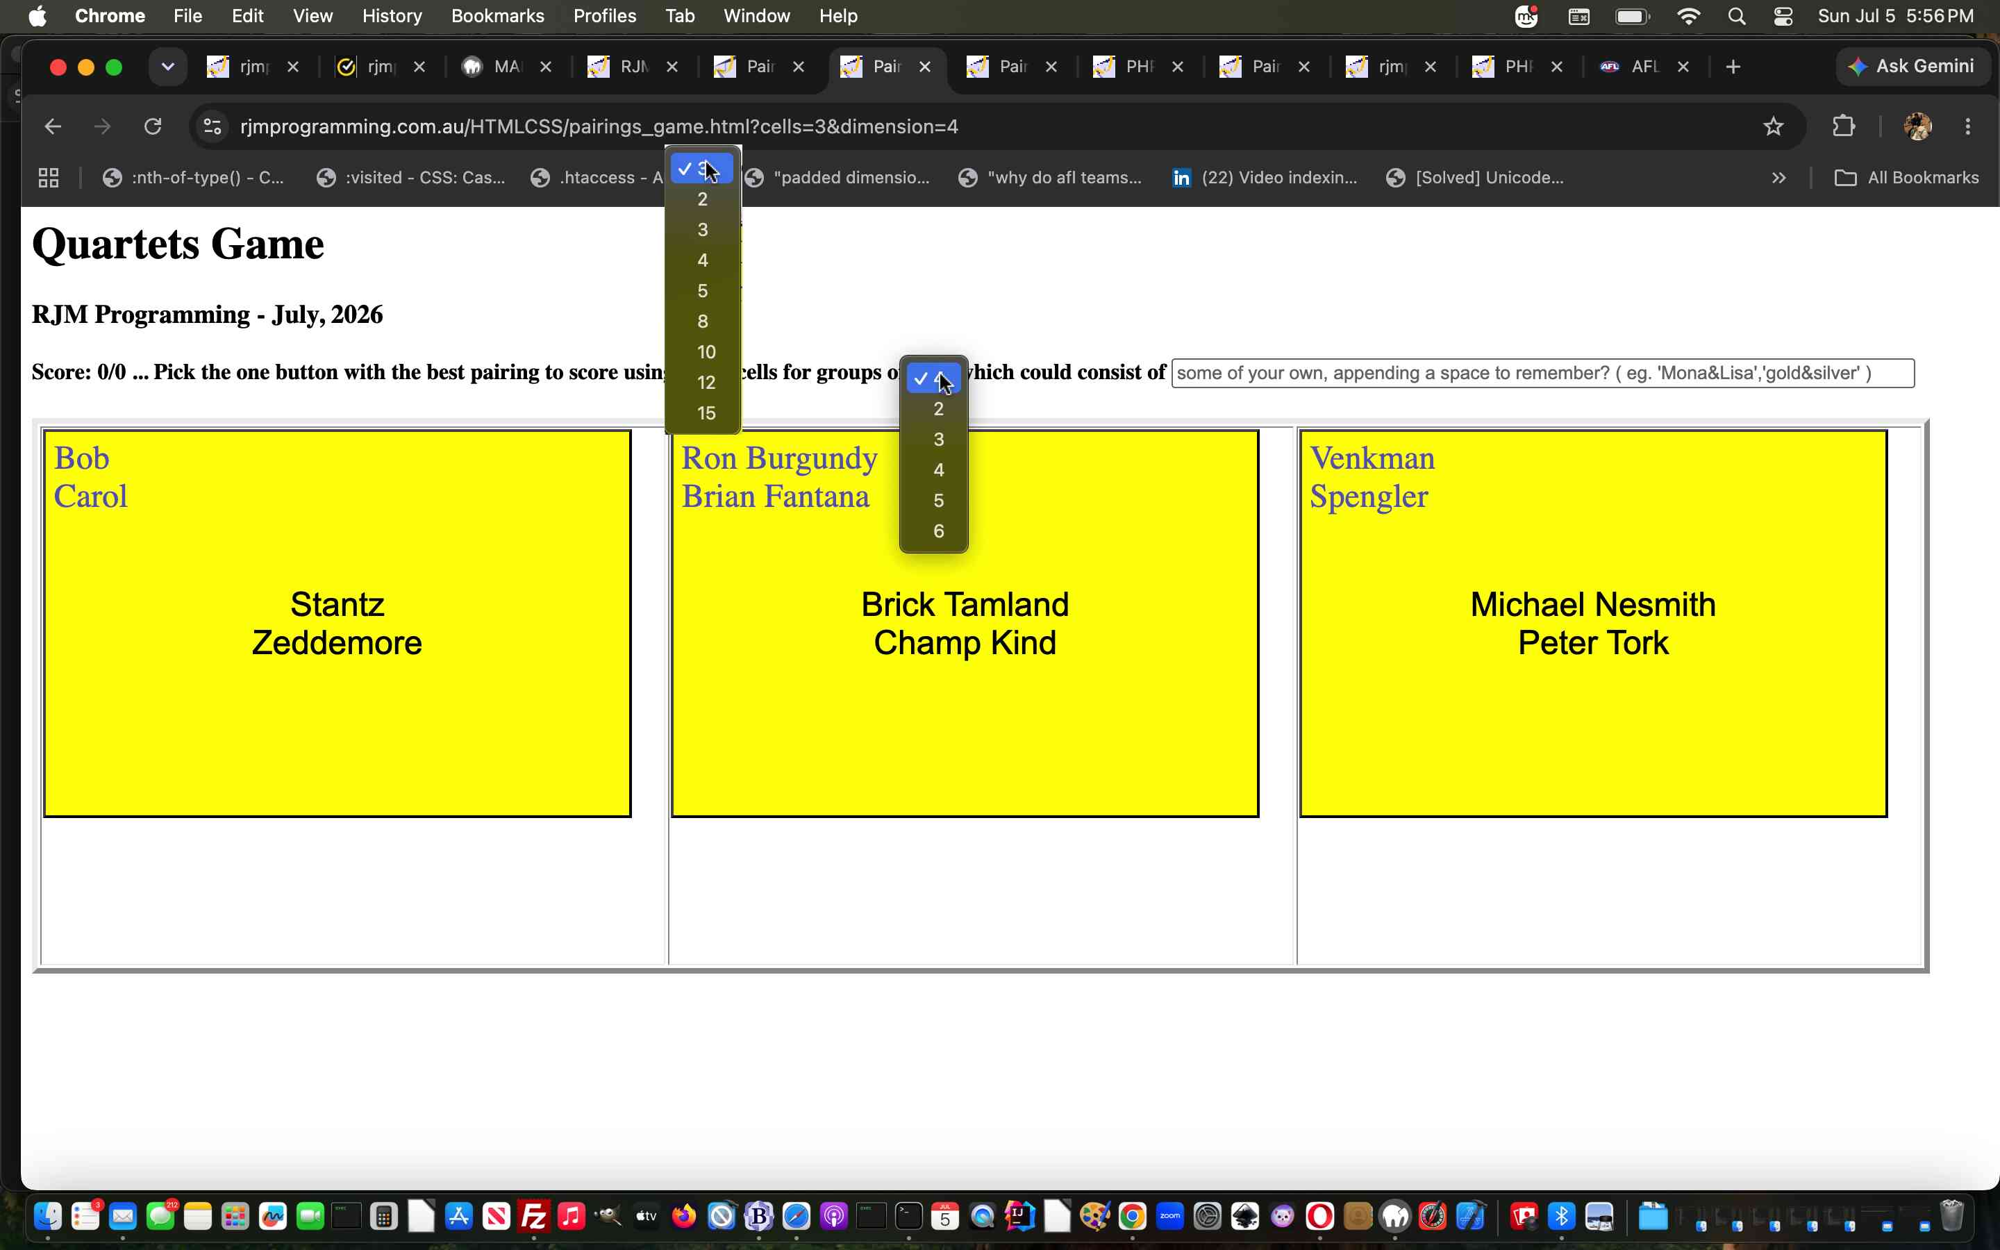This screenshot has height=1250, width=2000.
Task: Open MAMP elephant icon in the Dock
Action: [x=1395, y=1216]
